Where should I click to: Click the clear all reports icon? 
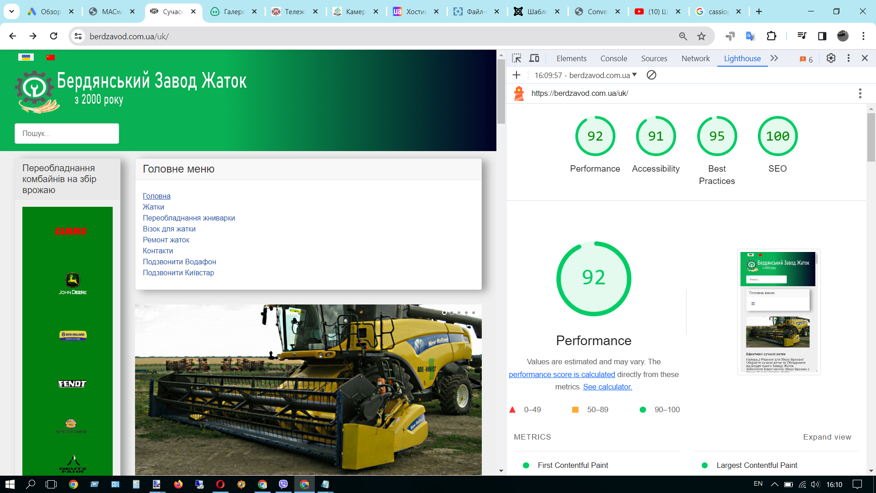pyautogui.click(x=652, y=75)
